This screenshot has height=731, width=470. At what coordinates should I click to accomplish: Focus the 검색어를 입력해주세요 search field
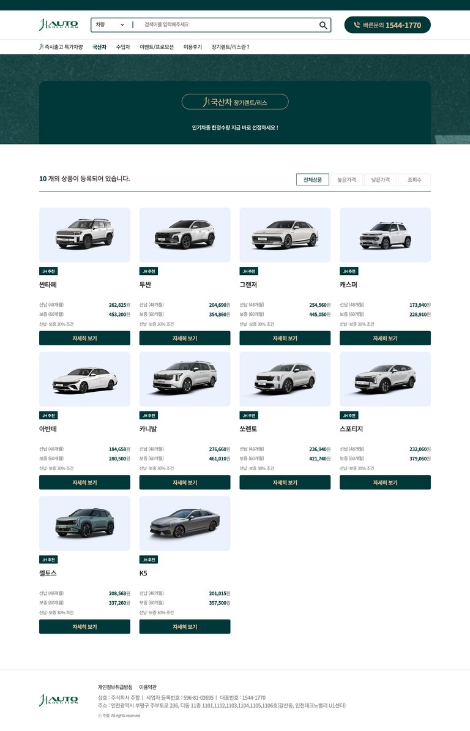[228, 24]
